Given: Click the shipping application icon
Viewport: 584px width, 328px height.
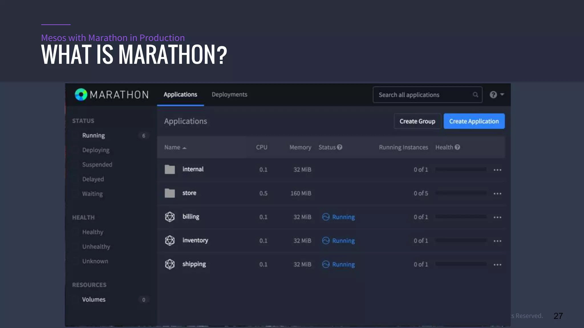Looking at the screenshot, I should (170, 264).
